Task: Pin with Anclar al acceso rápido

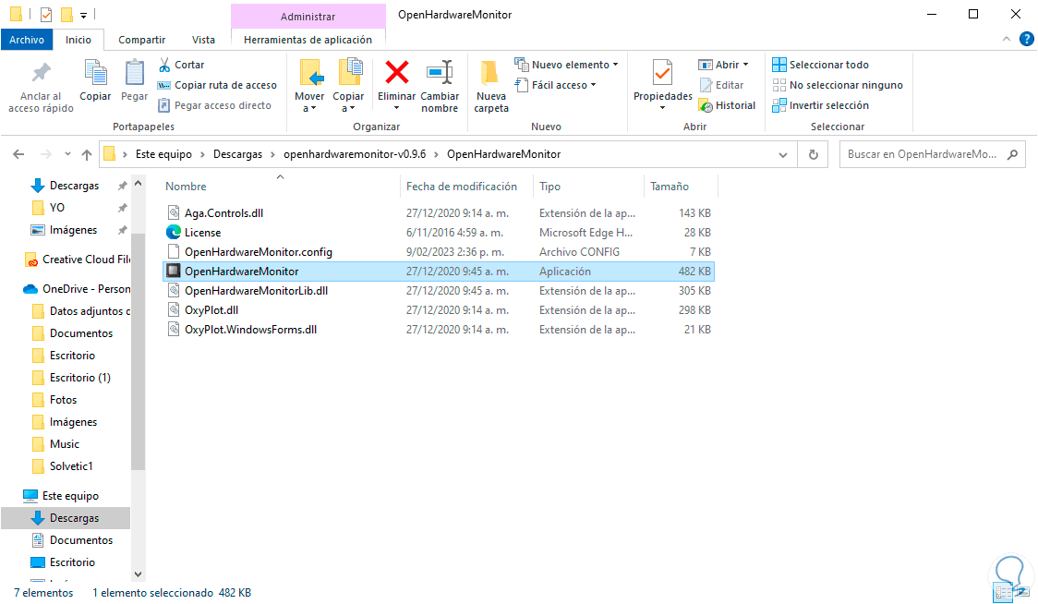Action: [x=41, y=87]
